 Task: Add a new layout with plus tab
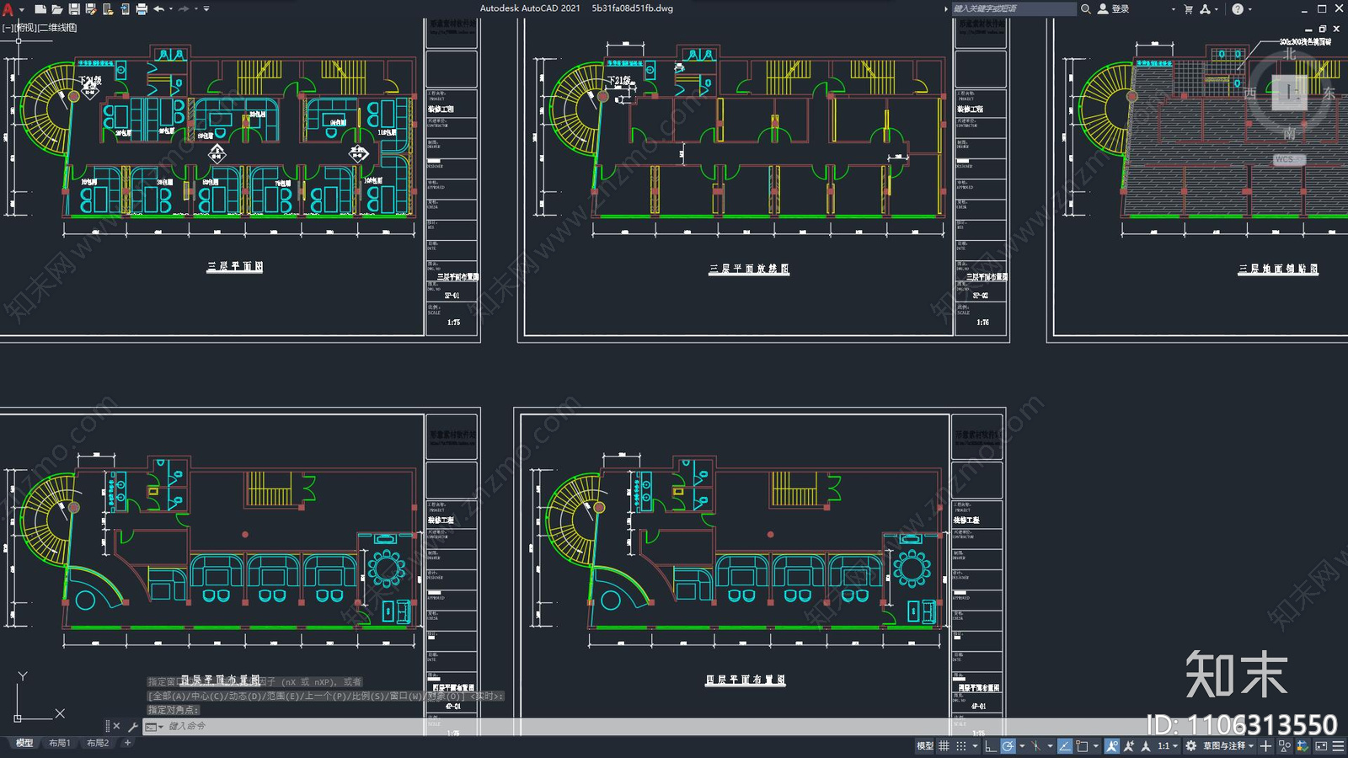pos(127,743)
